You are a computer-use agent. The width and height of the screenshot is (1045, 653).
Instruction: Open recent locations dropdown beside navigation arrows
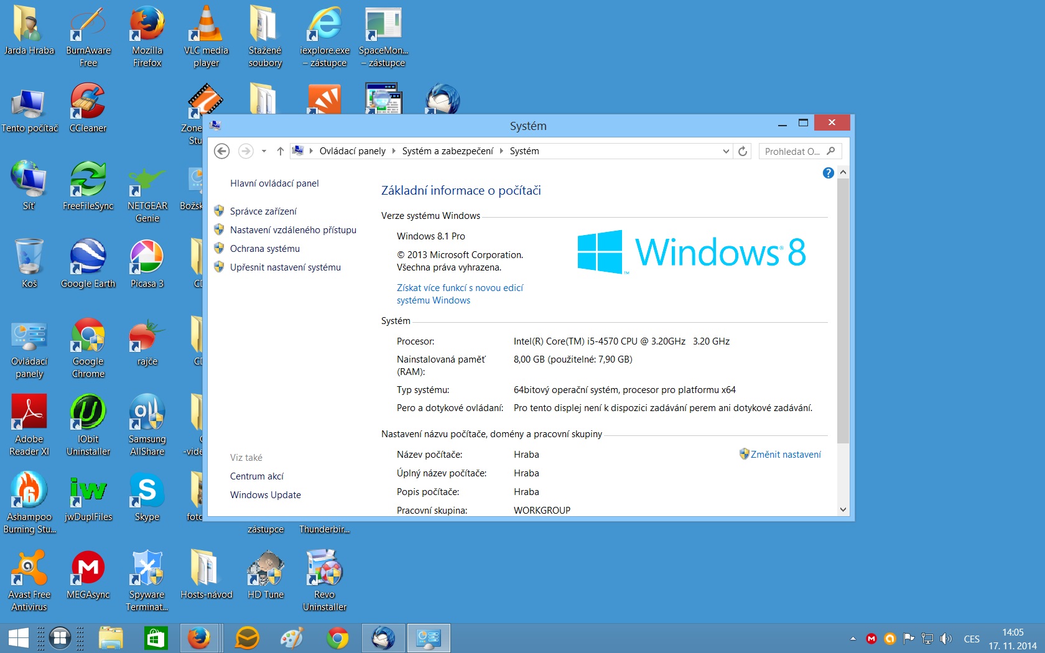pyautogui.click(x=264, y=151)
